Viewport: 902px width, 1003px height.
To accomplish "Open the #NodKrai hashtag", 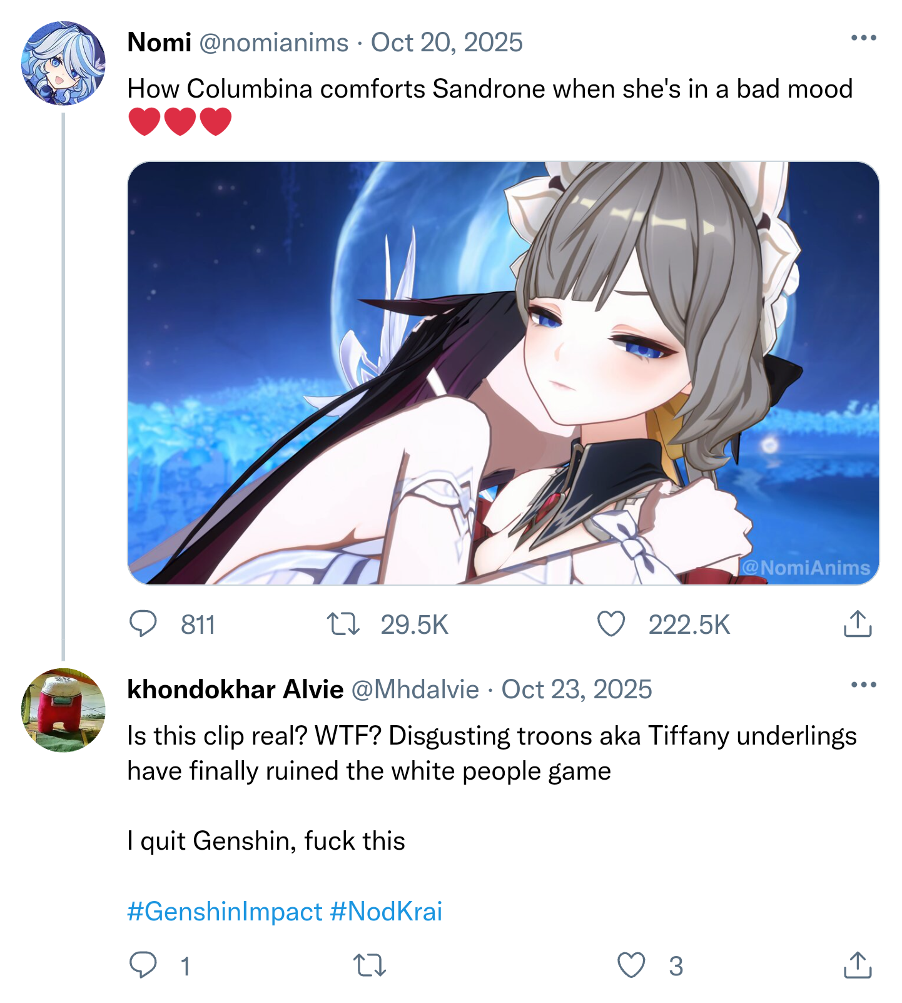I will (386, 911).
